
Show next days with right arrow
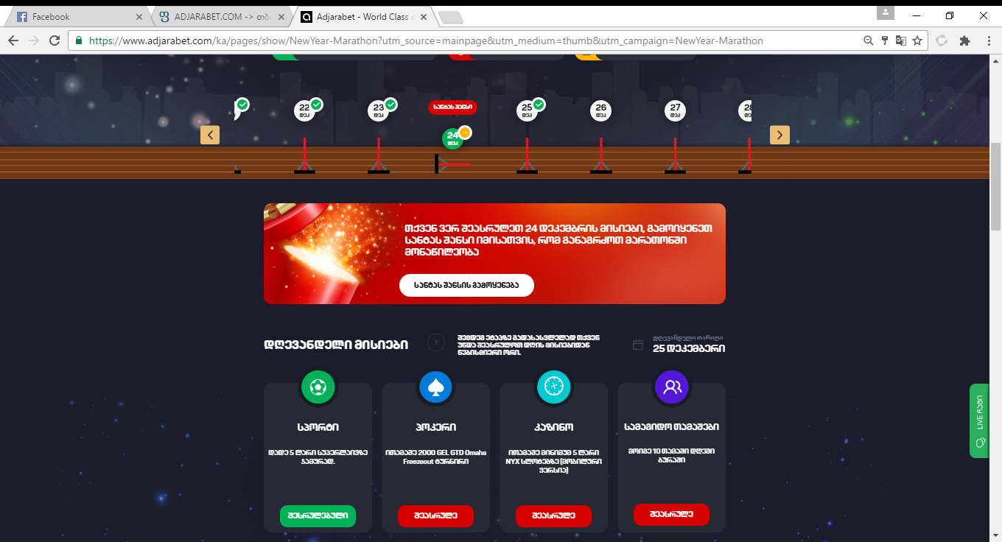(779, 135)
